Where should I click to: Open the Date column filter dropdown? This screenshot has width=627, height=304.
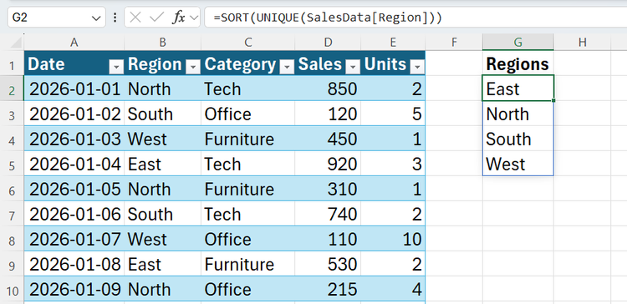(116, 68)
